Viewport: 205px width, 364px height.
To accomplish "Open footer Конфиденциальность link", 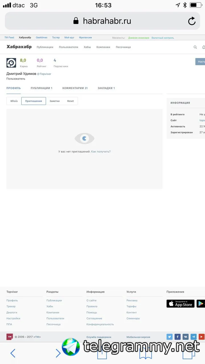I will click(100, 324).
